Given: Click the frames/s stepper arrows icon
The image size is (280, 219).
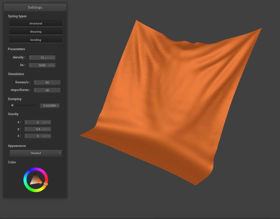Looking at the screenshot, I should (x=35, y=83).
